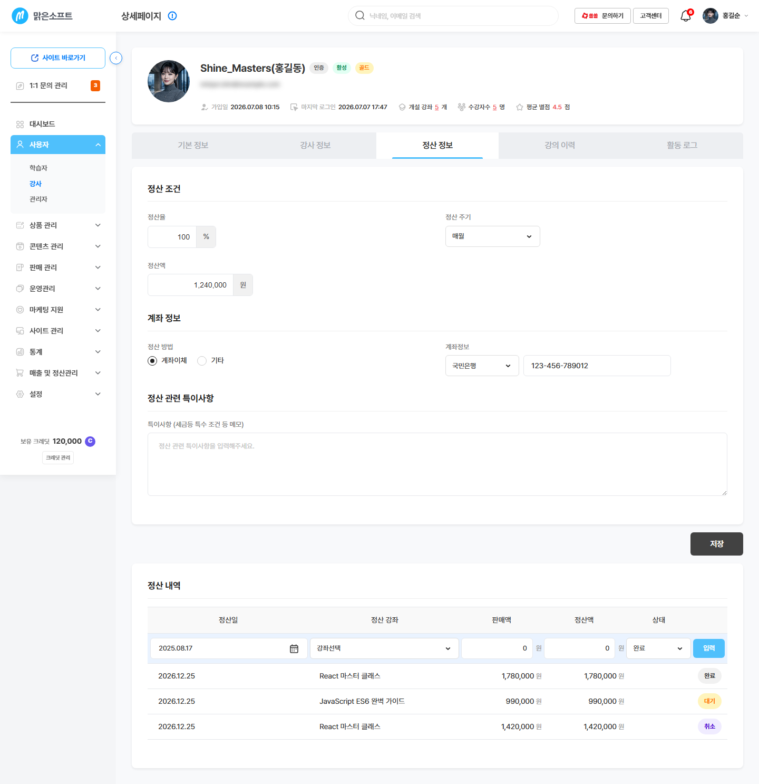The height and width of the screenshot is (784, 759).
Task: Click the 사이트 바로가기 button
Action: (58, 58)
